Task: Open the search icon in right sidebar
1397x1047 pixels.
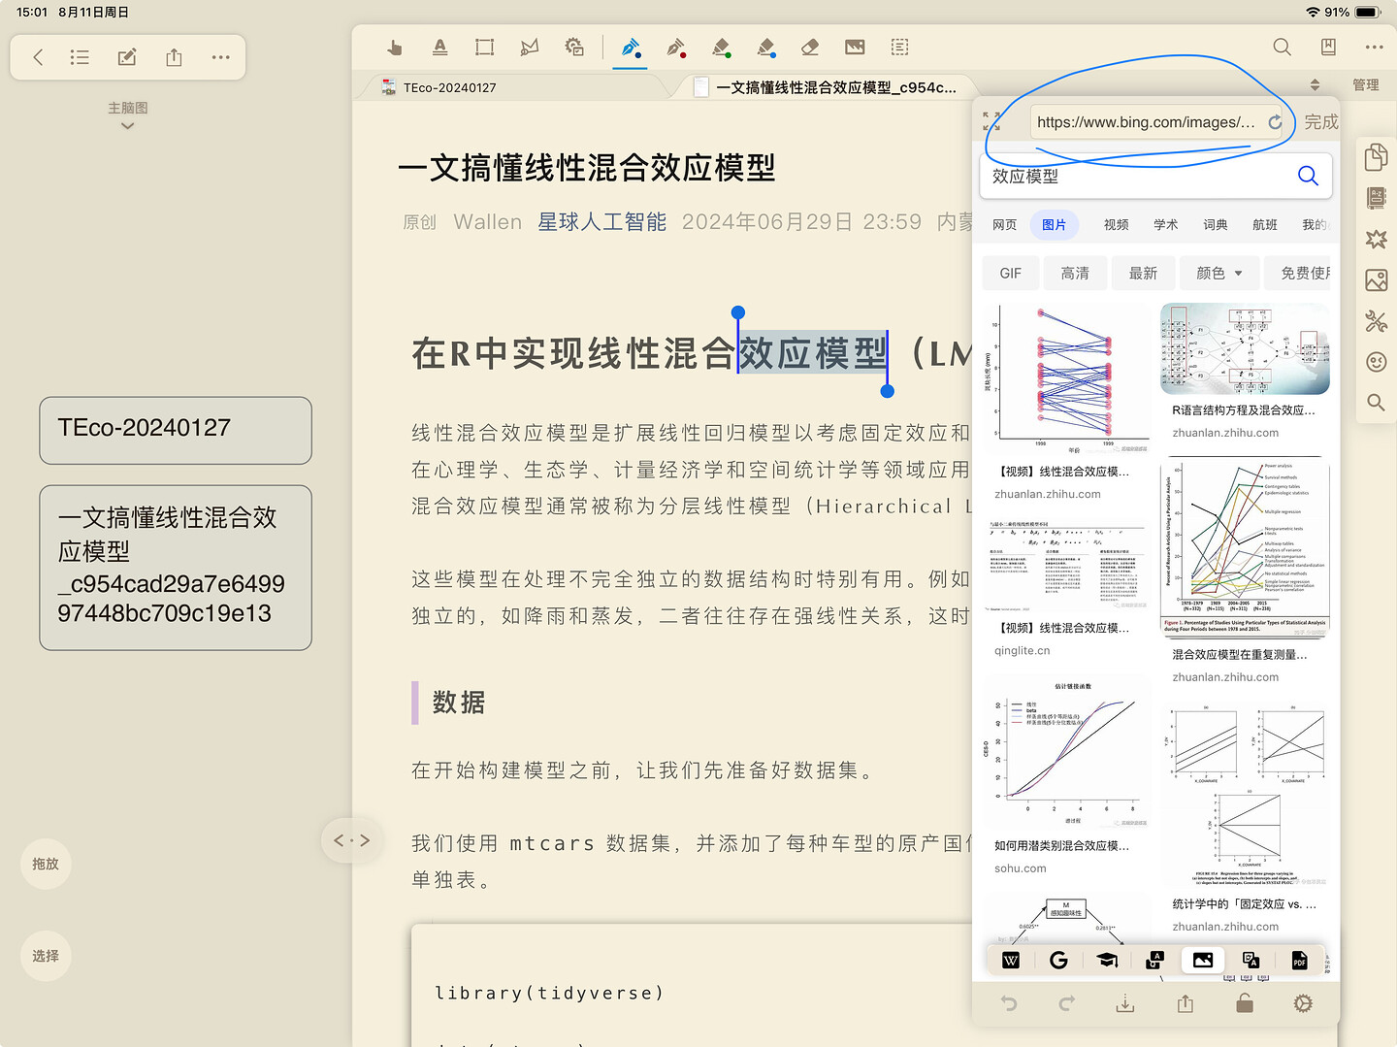Action: (x=1376, y=402)
